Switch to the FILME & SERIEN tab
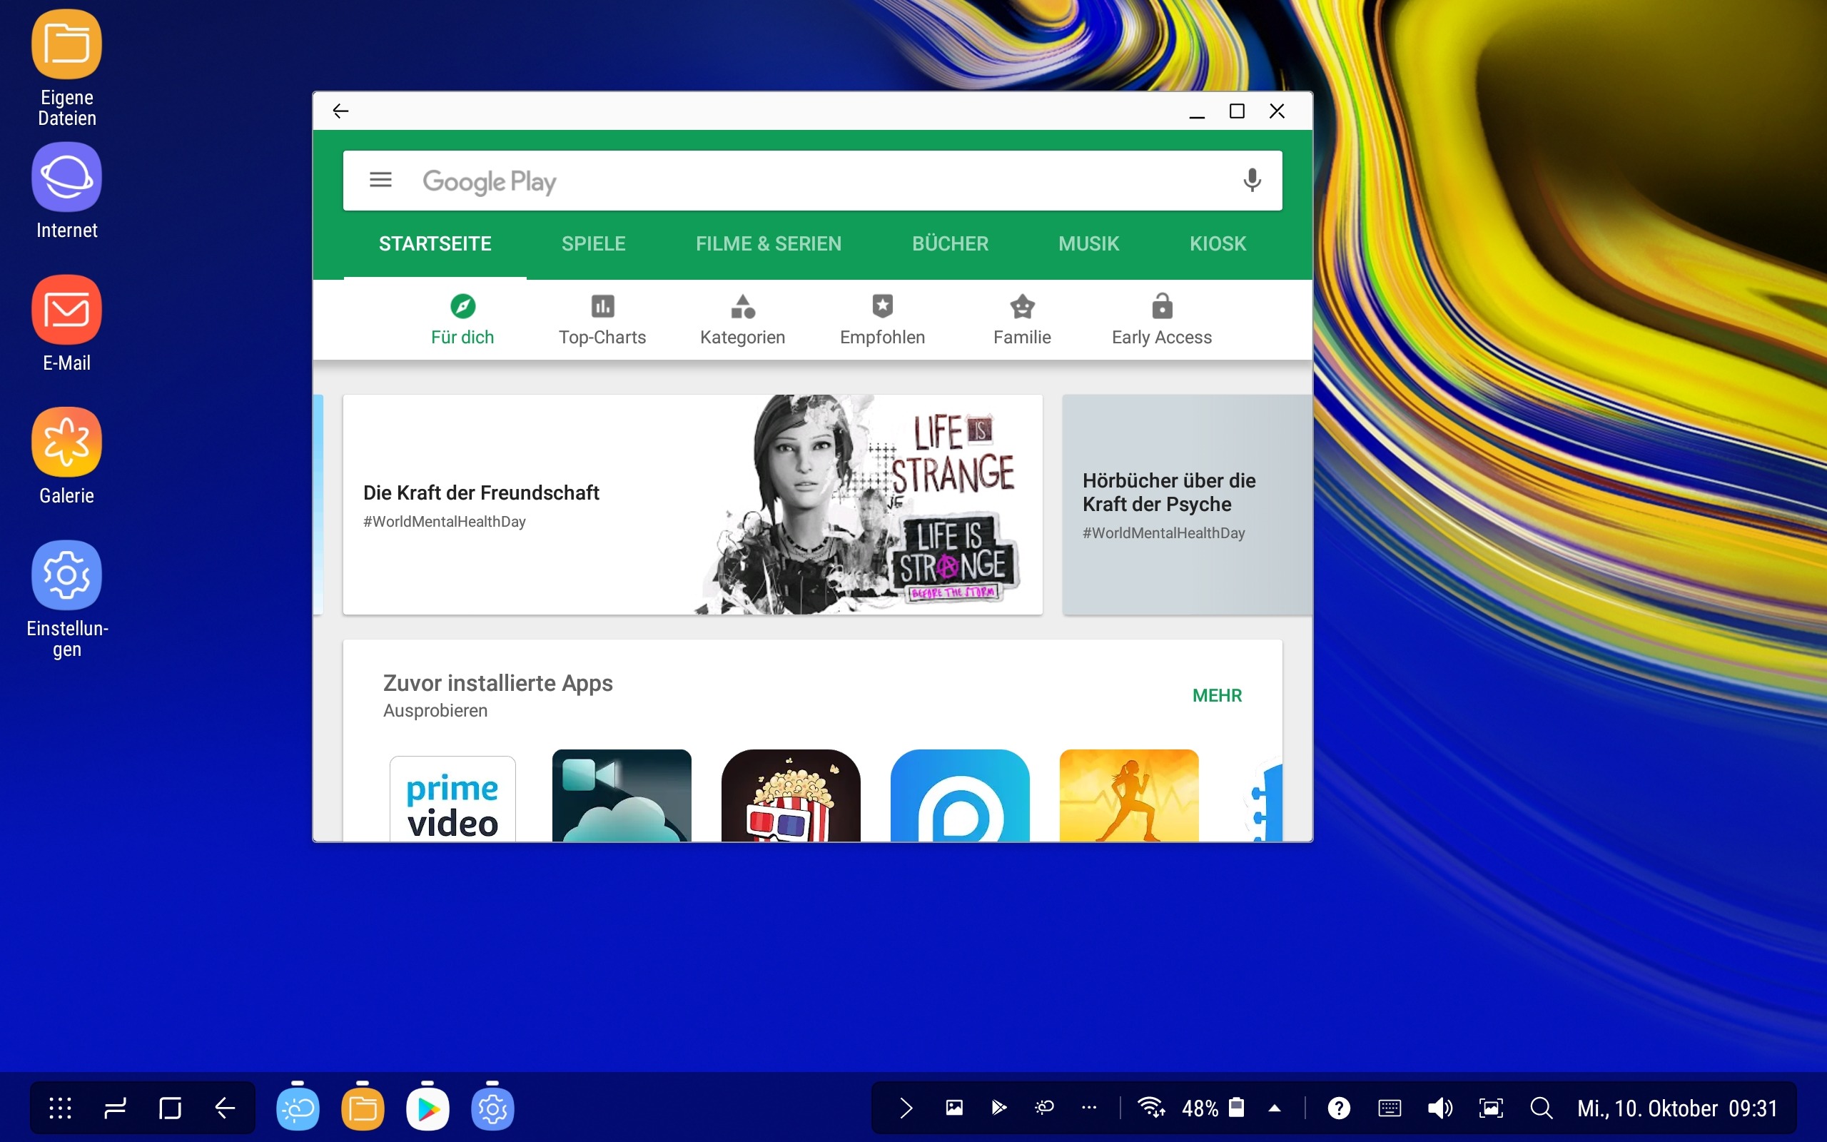Viewport: 1827px width, 1142px height. click(x=768, y=244)
